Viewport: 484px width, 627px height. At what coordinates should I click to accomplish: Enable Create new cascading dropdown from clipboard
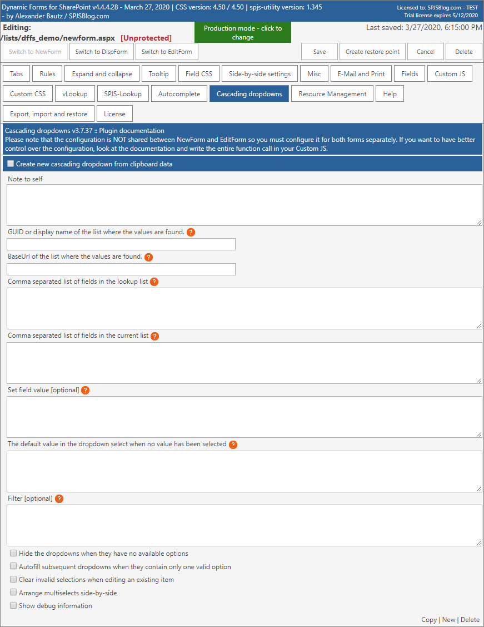tap(11, 164)
